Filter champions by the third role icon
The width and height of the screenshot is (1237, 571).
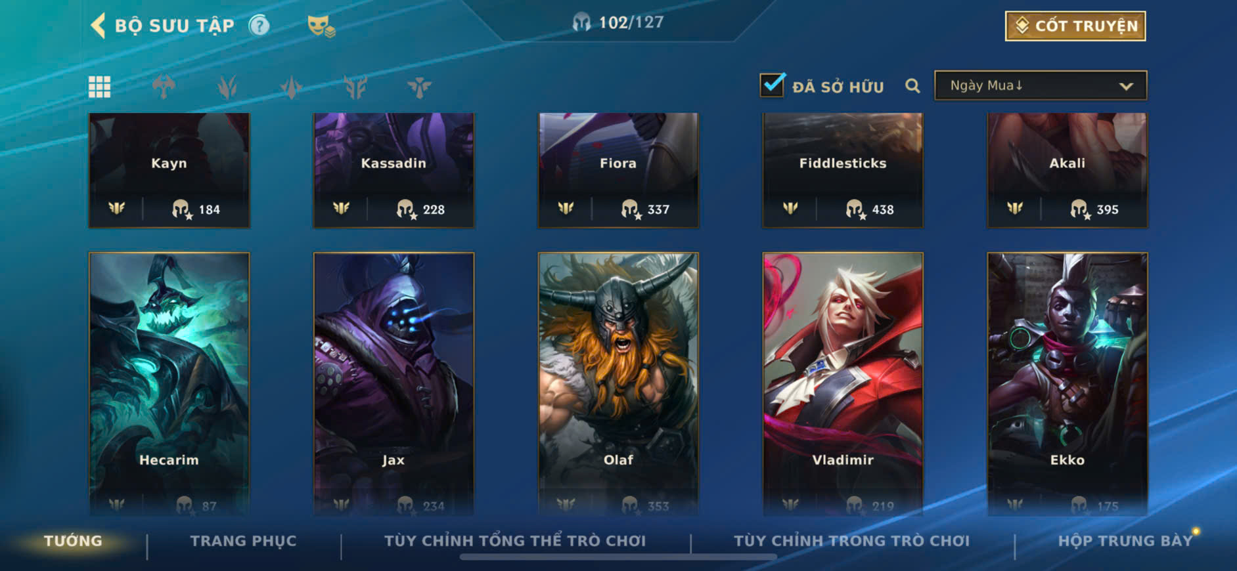click(x=291, y=87)
